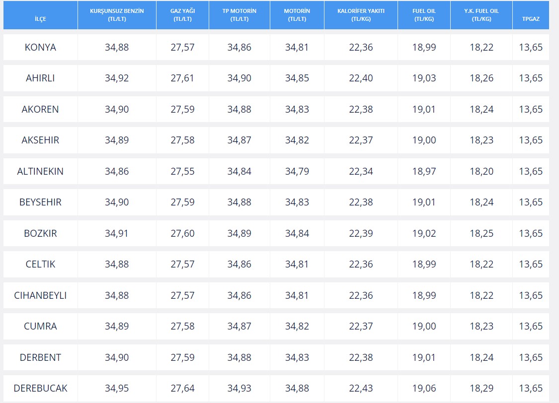Select the Y.K. Fuel Oil column header

coord(481,15)
